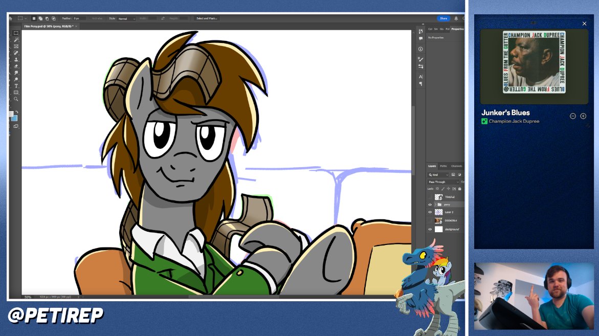Open the Paragraph panel icon
Image resolution: width=599 pixels, height=336 pixels.
point(420,84)
